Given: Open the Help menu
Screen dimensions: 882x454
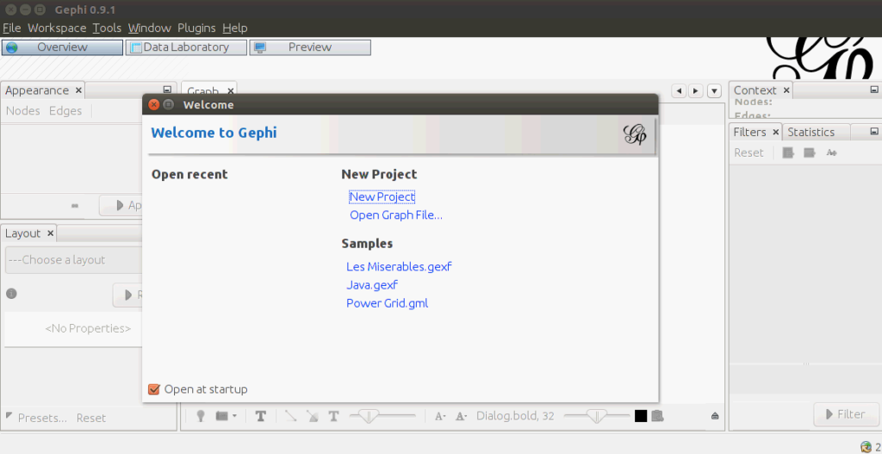Looking at the screenshot, I should point(234,28).
